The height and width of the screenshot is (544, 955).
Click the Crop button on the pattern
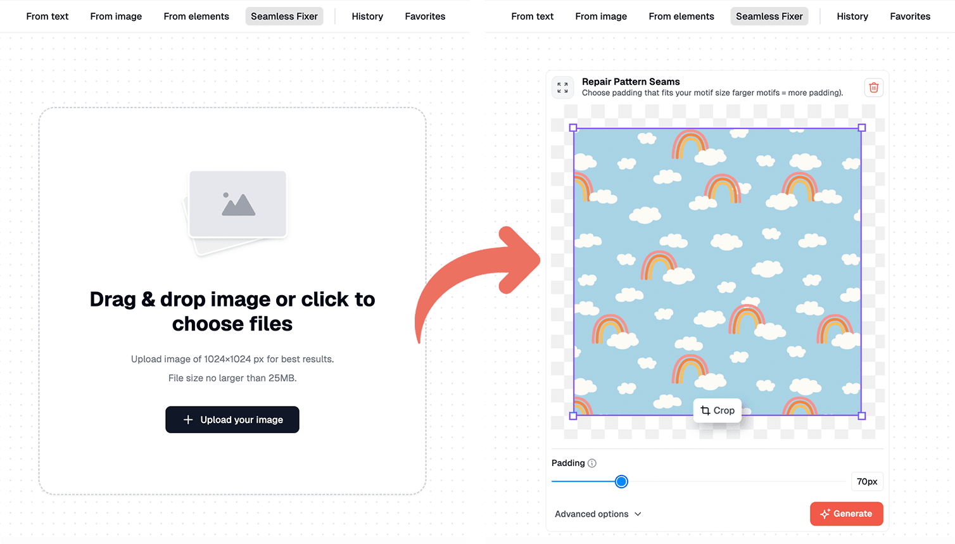pos(718,410)
